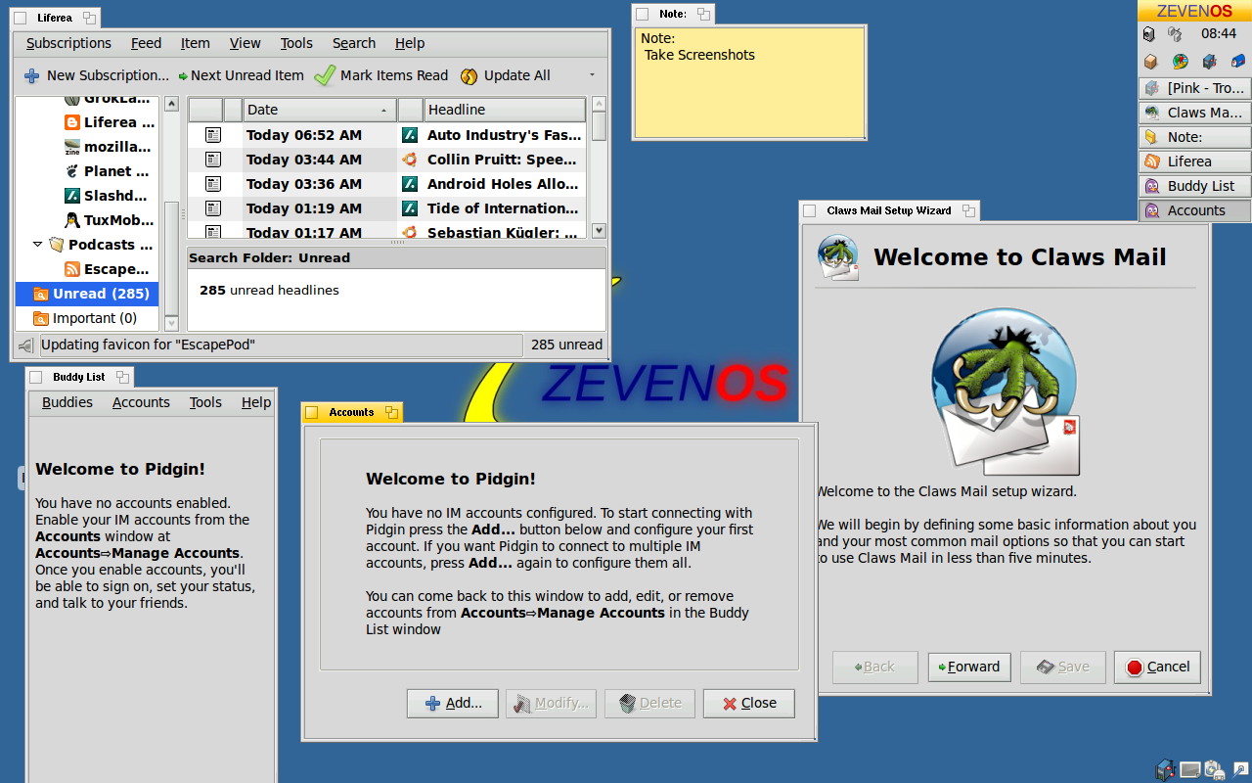Image resolution: width=1252 pixels, height=783 pixels.
Task: Toggle read status of 03:36 AM item
Action: pyautogui.click(x=213, y=184)
